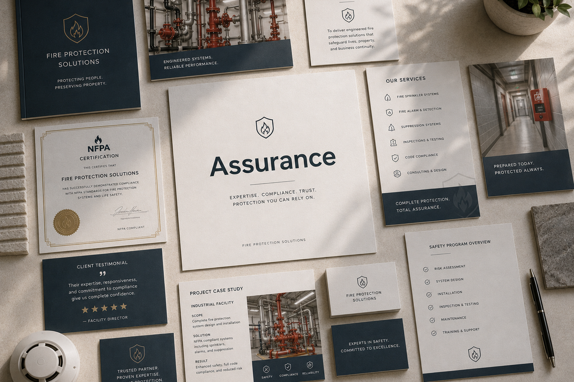This screenshot has width=574, height=382.
Task: Click the shield logo on the light business card
Action: coord(362,282)
